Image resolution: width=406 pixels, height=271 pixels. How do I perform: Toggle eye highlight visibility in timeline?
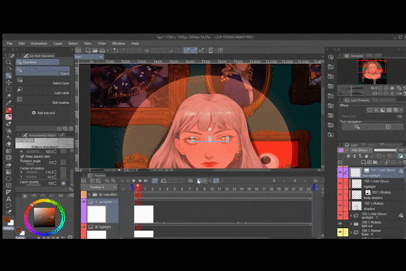(83, 202)
